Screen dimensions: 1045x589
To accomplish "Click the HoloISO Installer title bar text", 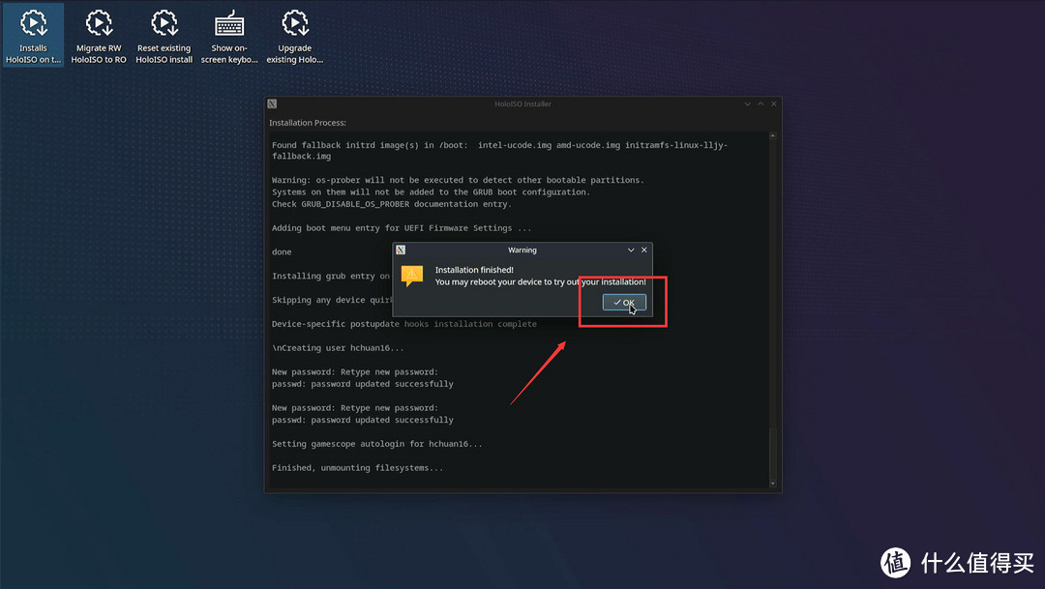I will point(522,103).
